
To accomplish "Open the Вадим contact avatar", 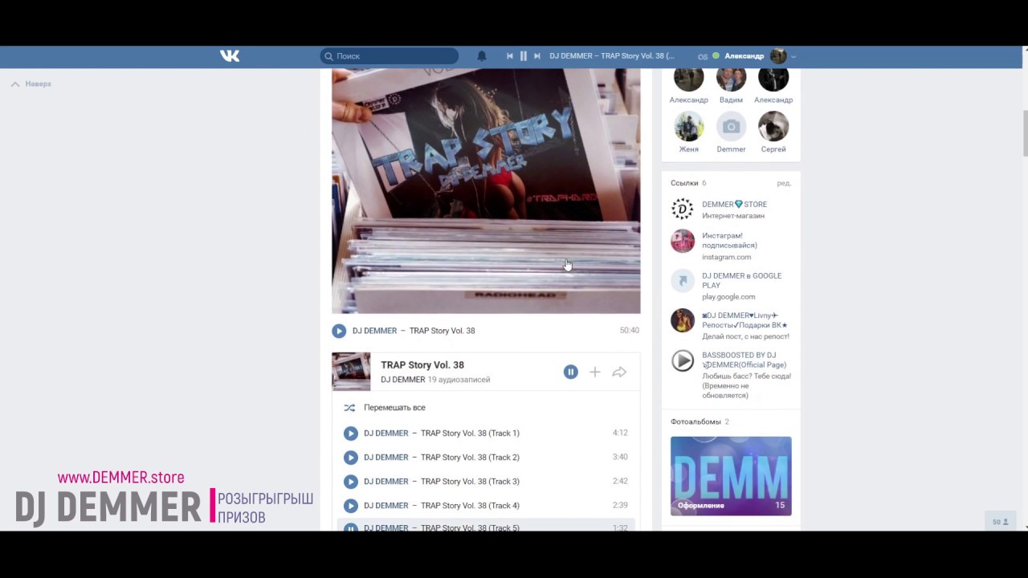I will [x=731, y=79].
